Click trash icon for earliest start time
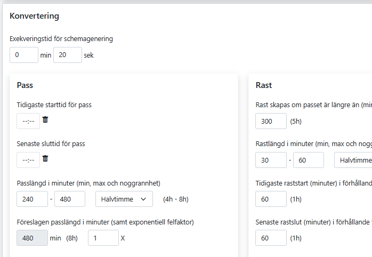 45,120
